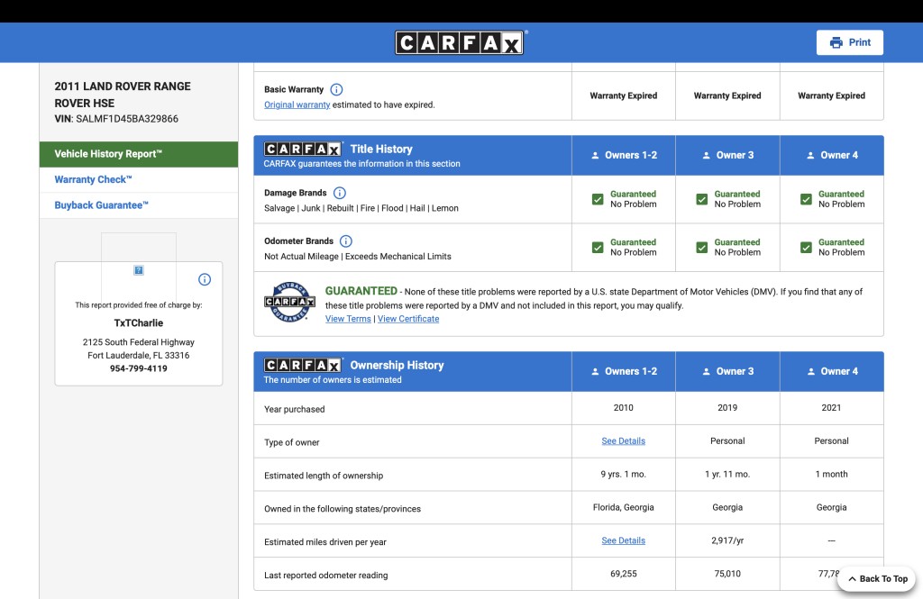Click the CARFAX logo in header

click(x=459, y=42)
